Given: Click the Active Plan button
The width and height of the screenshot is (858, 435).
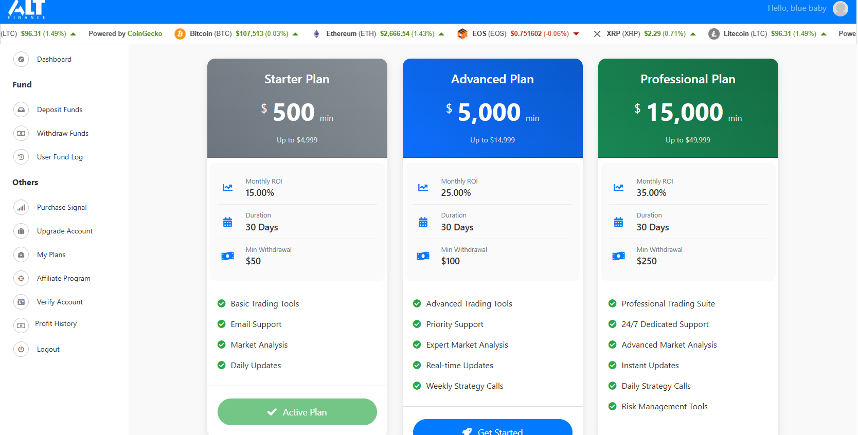Looking at the screenshot, I should point(297,412).
